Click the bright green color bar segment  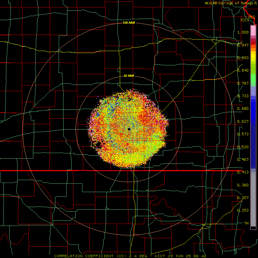pyautogui.click(x=253, y=78)
